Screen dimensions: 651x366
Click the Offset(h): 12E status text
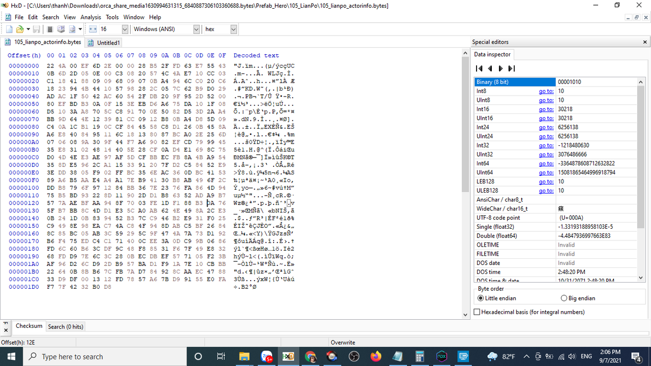click(18, 343)
